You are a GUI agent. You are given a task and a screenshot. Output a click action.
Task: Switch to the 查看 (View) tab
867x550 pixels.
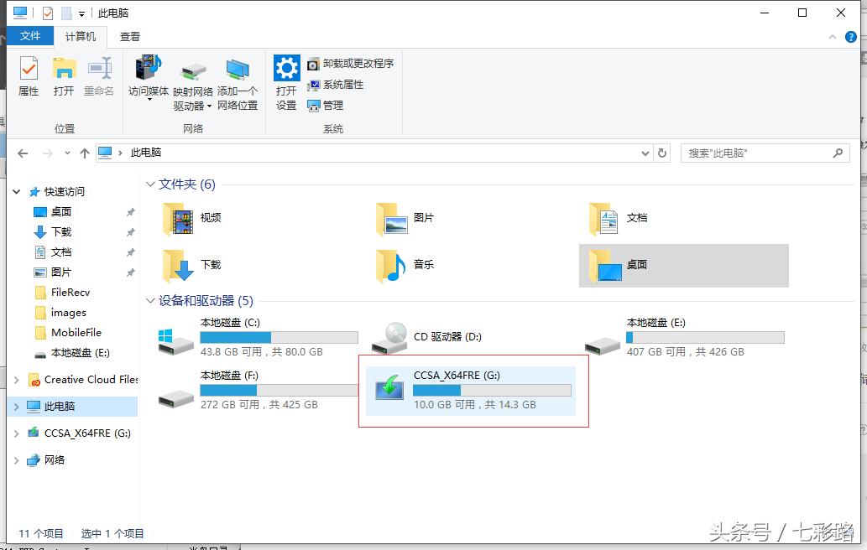click(x=130, y=36)
